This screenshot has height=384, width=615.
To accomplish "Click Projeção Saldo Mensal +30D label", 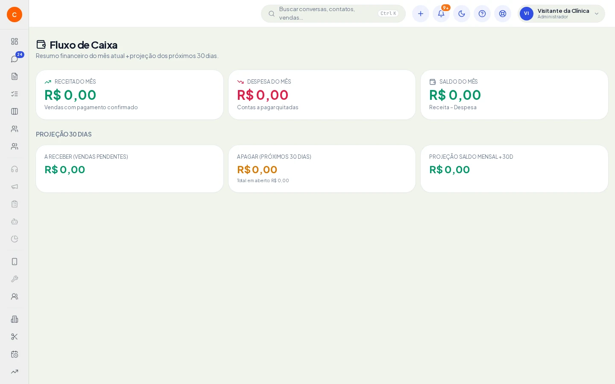I will (471, 157).
